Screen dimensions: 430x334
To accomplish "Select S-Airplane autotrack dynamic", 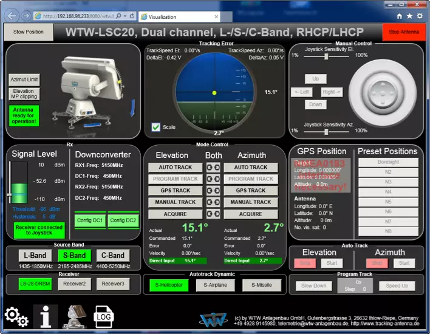I will click(x=215, y=285).
